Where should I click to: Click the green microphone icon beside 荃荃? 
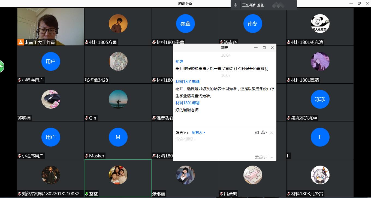(x=87, y=194)
